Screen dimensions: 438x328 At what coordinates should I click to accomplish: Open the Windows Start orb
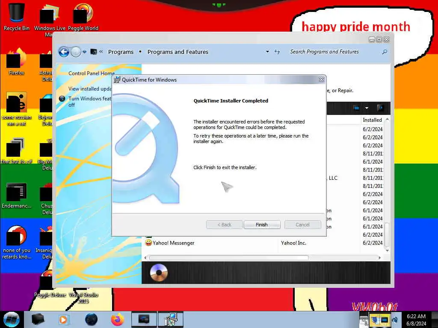12,319
